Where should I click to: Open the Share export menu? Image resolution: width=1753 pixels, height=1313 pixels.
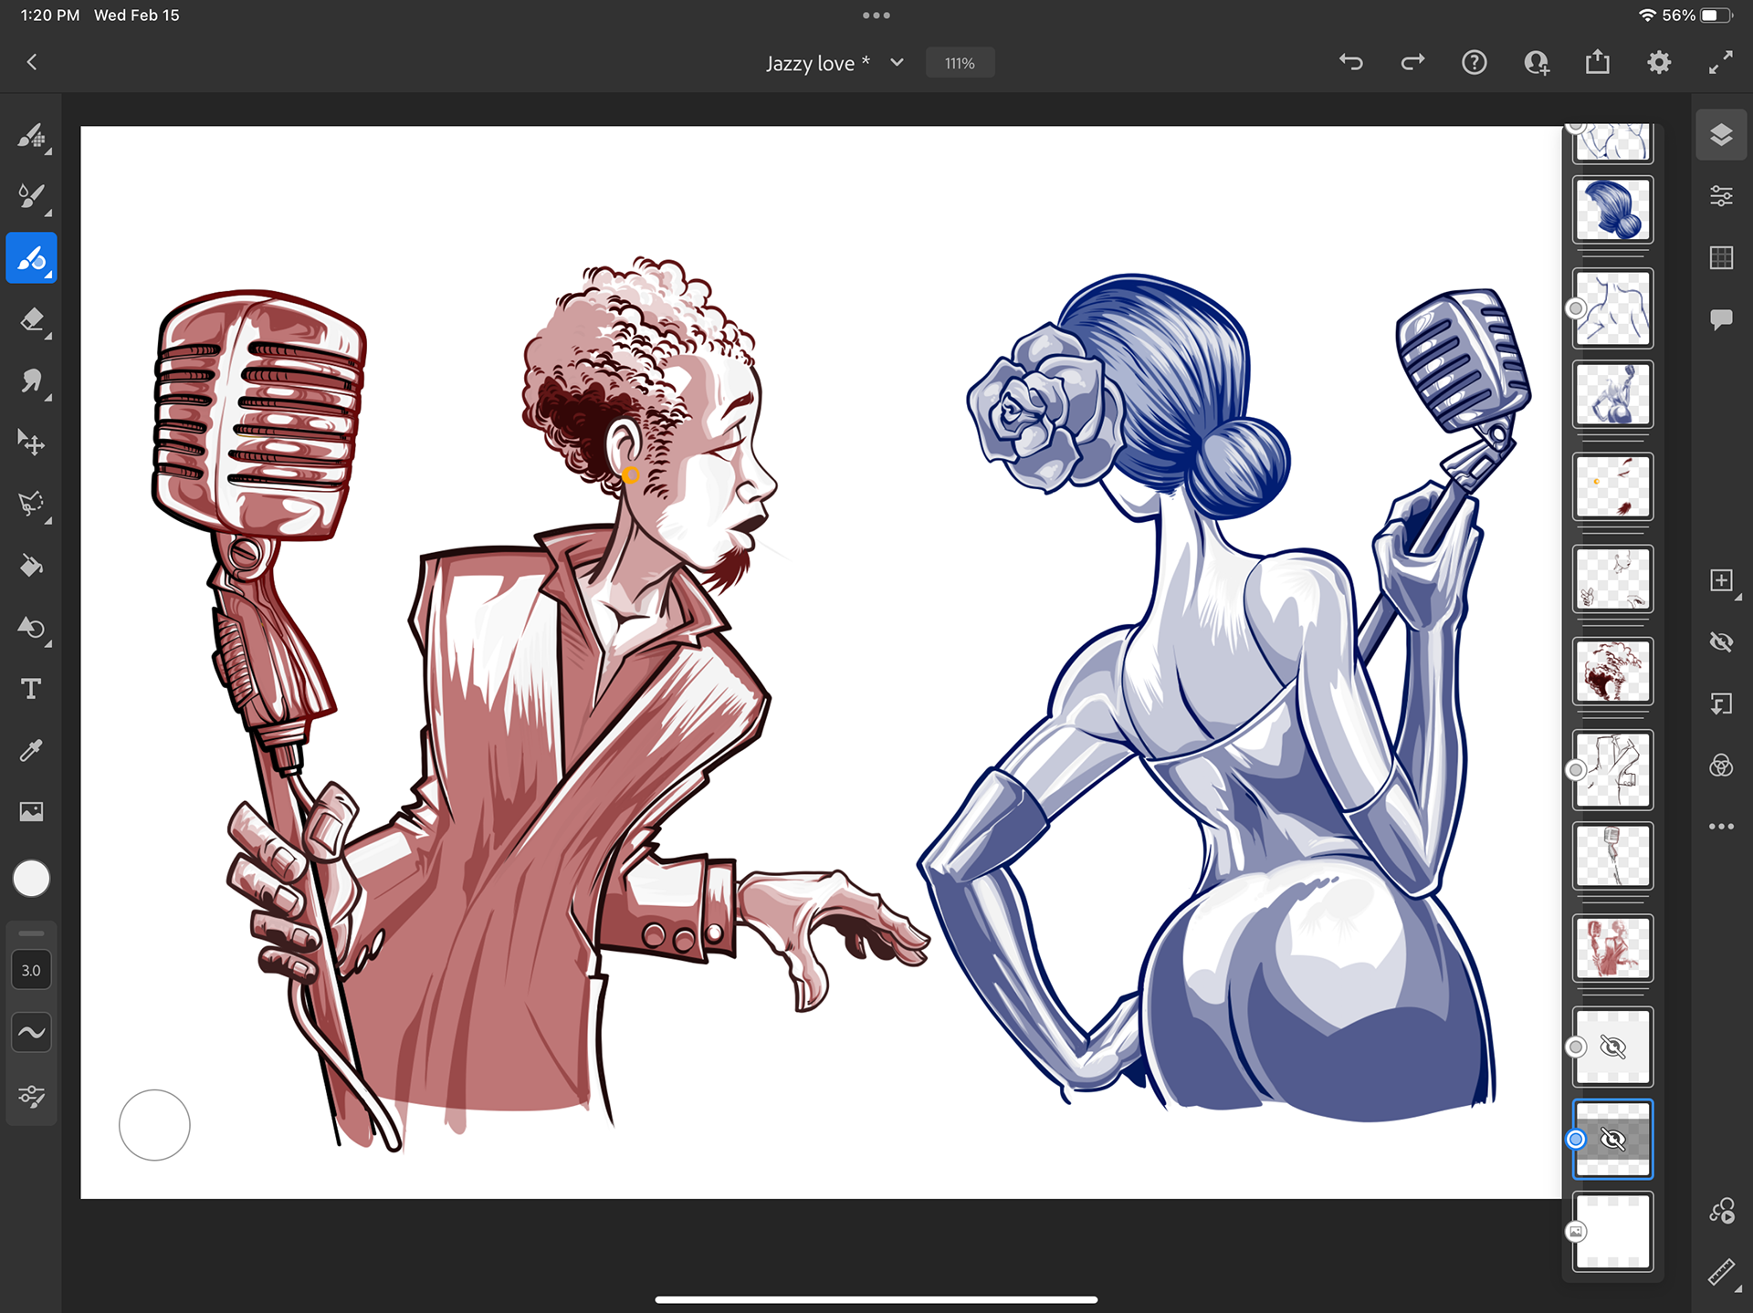coord(1598,63)
